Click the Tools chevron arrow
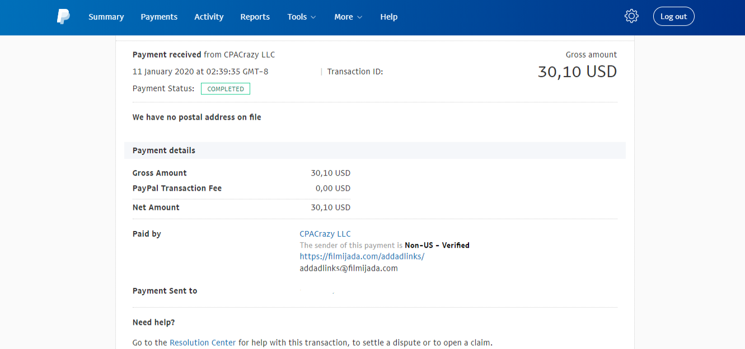The image size is (745, 349). click(x=313, y=17)
